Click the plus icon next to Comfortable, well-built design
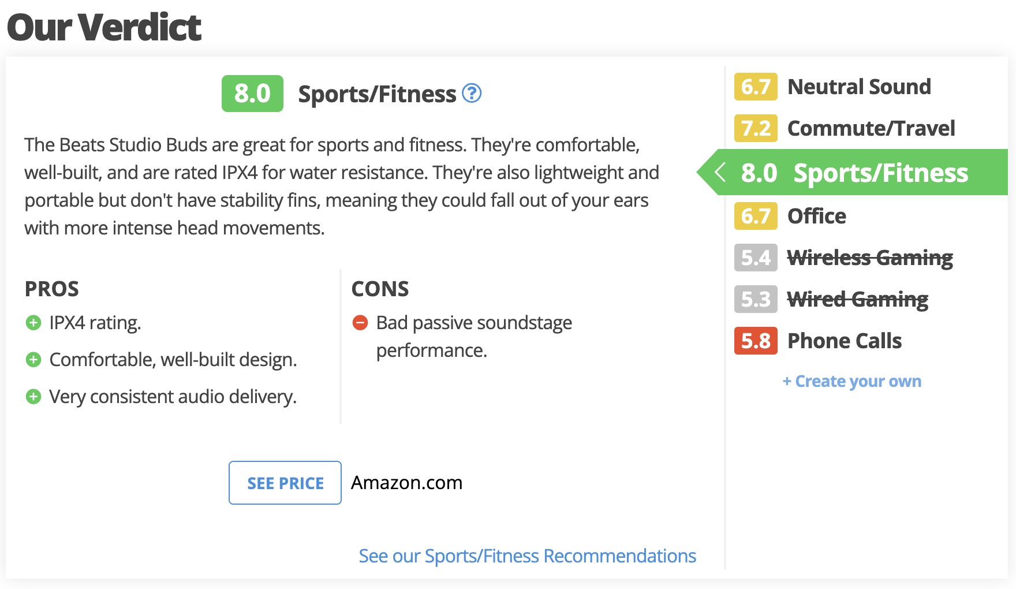1016x589 pixels. [x=33, y=360]
